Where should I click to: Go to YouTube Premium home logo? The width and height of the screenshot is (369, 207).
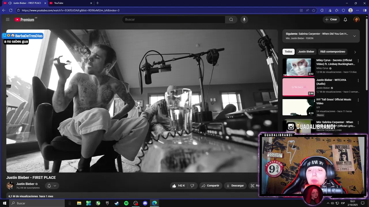pyautogui.click(x=25, y=20)
